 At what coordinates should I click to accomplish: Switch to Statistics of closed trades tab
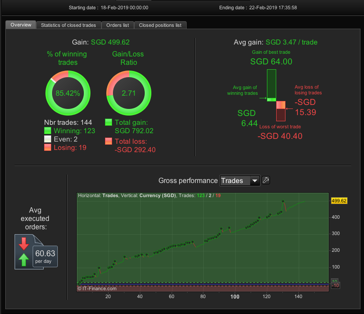pyautogui.click(x=68, y=25)
